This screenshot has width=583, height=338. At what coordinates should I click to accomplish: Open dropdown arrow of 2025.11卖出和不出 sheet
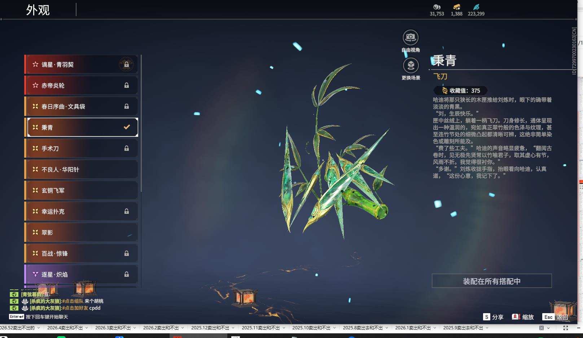[x=284, y=328]
